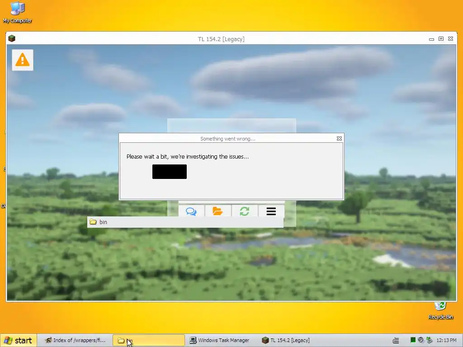
Task: Switch to TL 154.2 [Legacy] taskbar item
Action: point(286,341)
